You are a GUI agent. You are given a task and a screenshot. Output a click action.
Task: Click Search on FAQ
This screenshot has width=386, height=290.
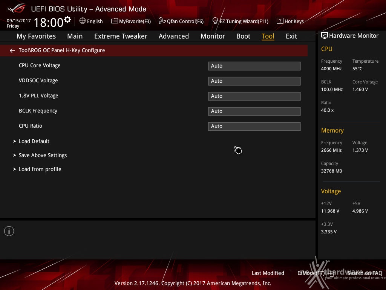pyautogui.click(x=365, y=273)
